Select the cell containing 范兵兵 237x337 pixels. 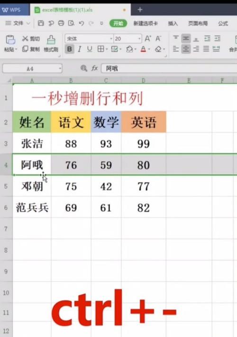[32, 208]
